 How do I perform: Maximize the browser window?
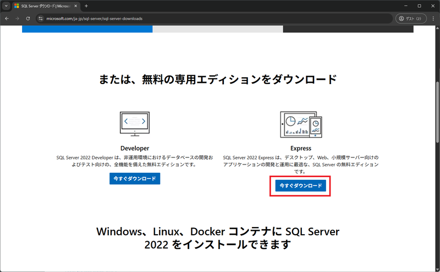(x=419, y=6)
